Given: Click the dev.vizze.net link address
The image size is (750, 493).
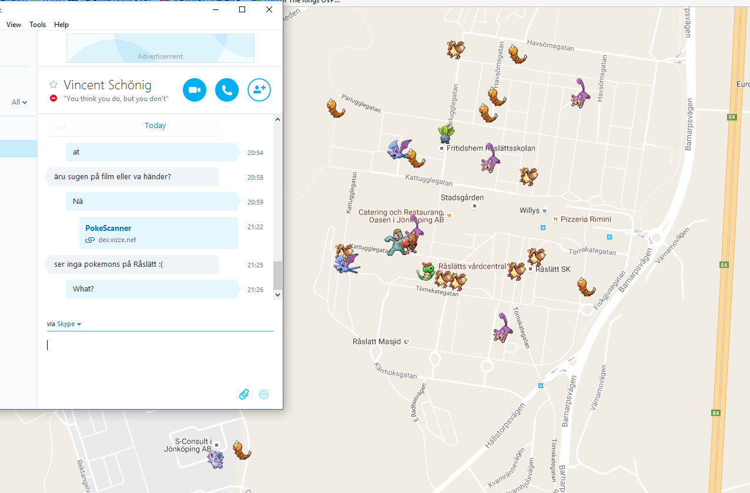Looking at the screenshot, I should pyautogui.click(x=117, y=240).
